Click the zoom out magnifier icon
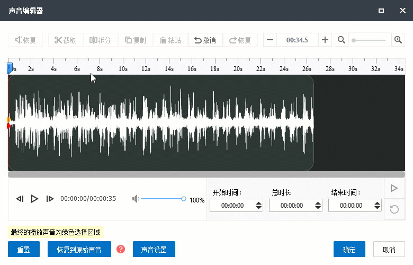Image resolution: width=413 pixels, height=265 pixels. 342,40
